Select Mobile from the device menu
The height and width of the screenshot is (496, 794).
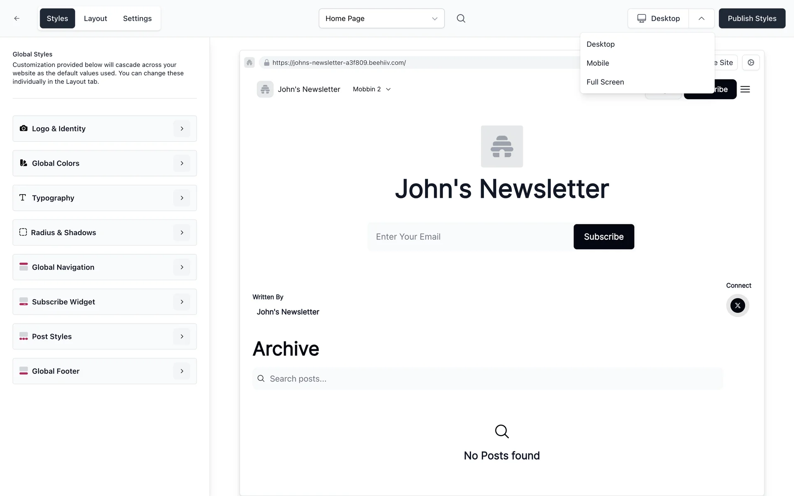tap(598, 63)
